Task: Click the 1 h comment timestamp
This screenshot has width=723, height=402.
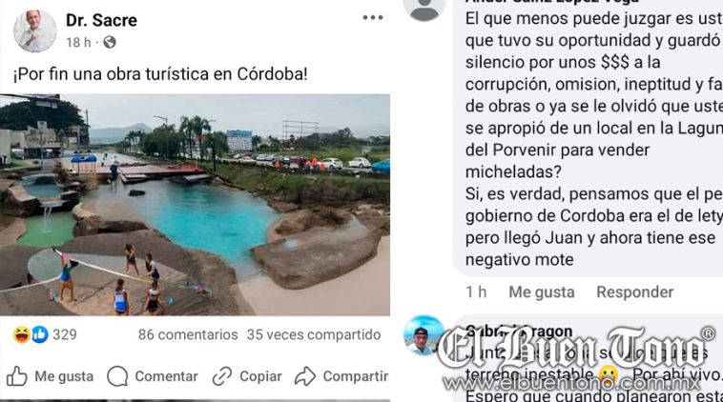Action: coord(476,291)
